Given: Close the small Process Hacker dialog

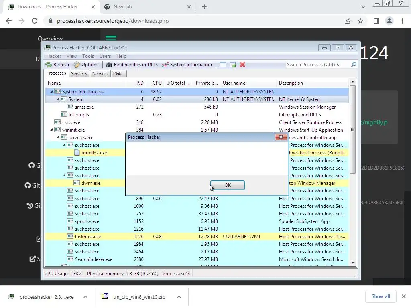Looking at the screenshot, I should (281, 137).
